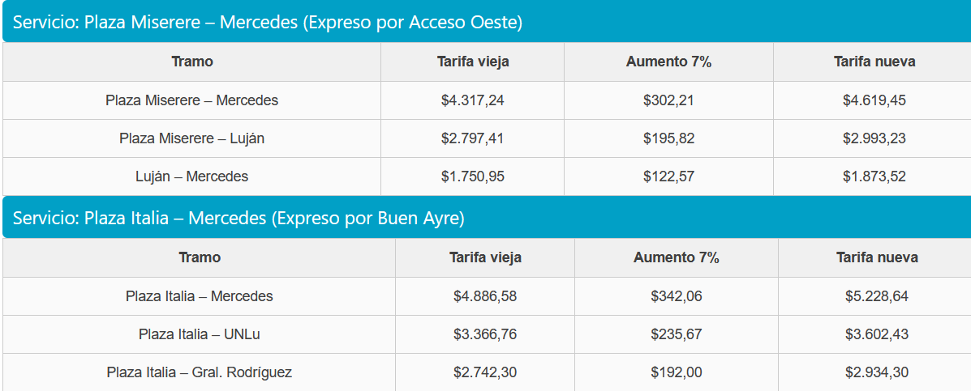971x391 pixels.
Task: Select the old fare $4.317,24 cell
Action: [x=473, y=100]
